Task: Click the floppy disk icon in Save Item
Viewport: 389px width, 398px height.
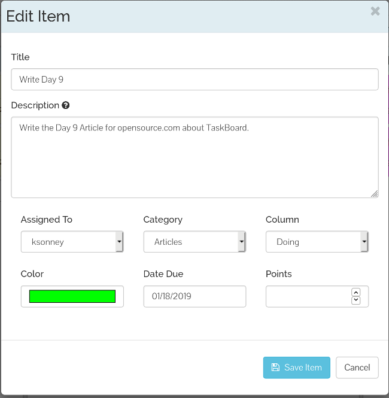Action: (275, 367)
